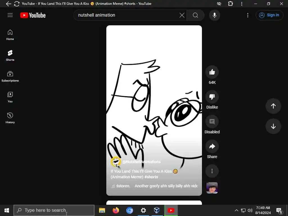Screen dimensions: 288x216
Task: Click the crossed-out eye tracking icon
Action: point(219,4)
